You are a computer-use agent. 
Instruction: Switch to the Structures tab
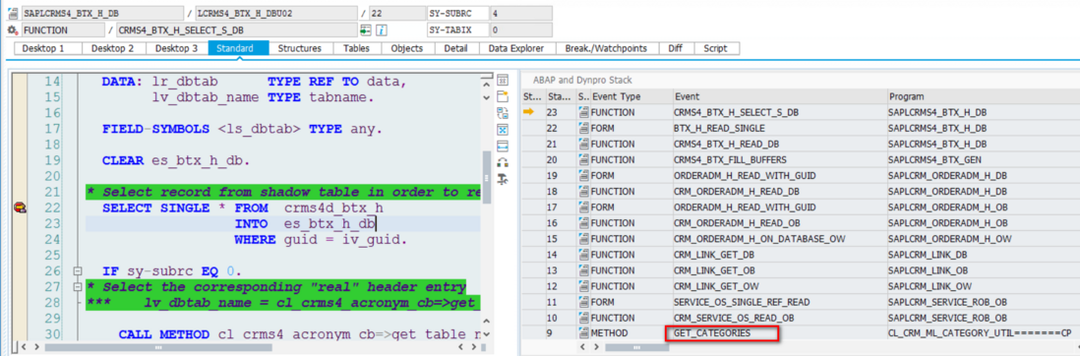pos(300,49)
